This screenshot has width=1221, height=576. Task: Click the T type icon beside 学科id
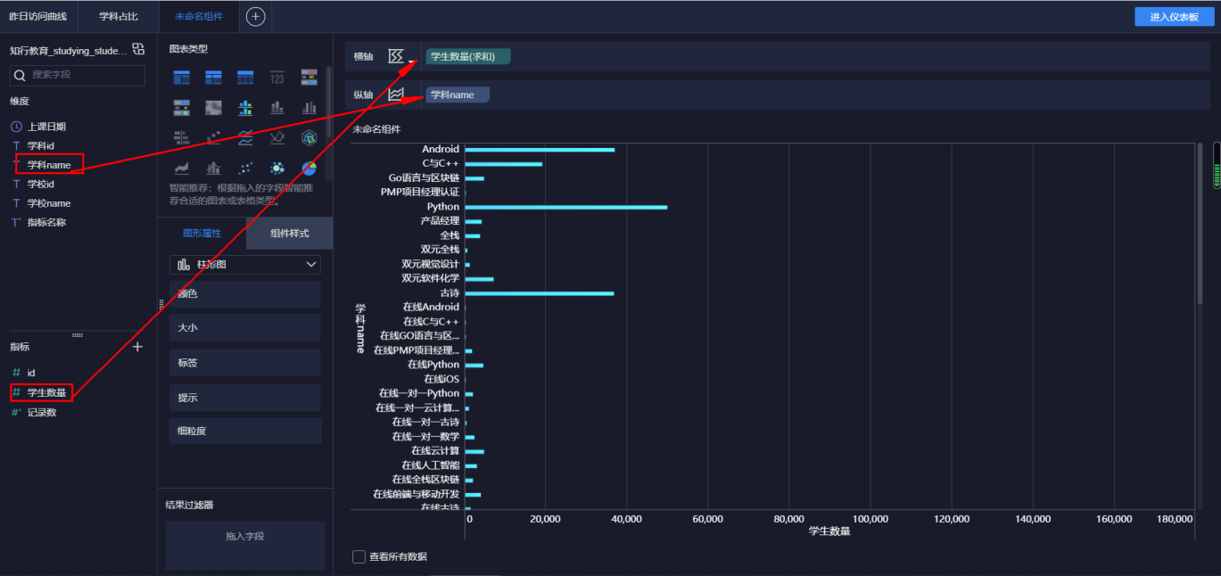tap(16, 145)
